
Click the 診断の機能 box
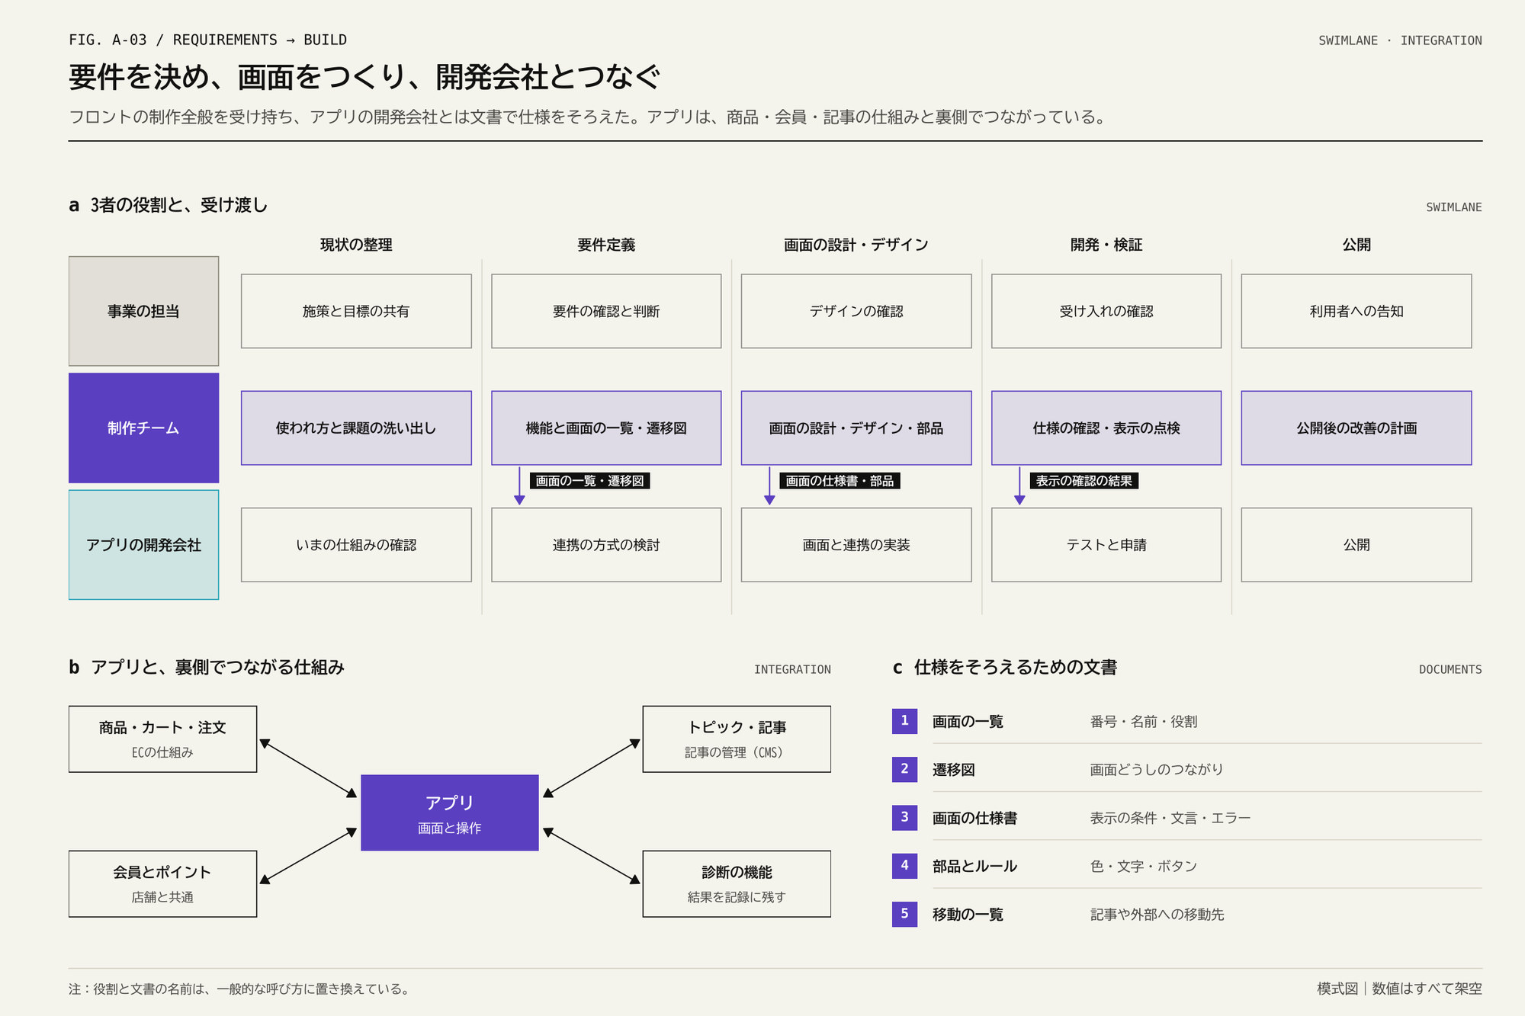click(737, 883)
